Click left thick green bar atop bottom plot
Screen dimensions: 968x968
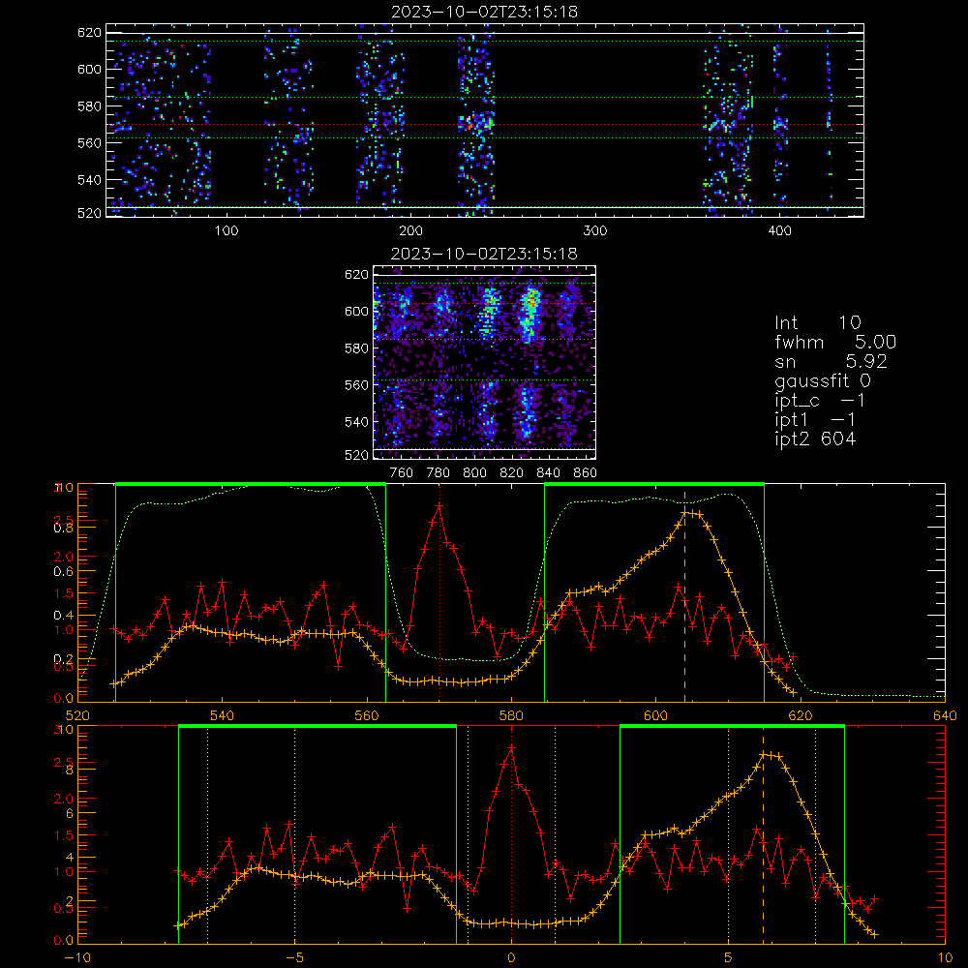click(x=318, y=726)
